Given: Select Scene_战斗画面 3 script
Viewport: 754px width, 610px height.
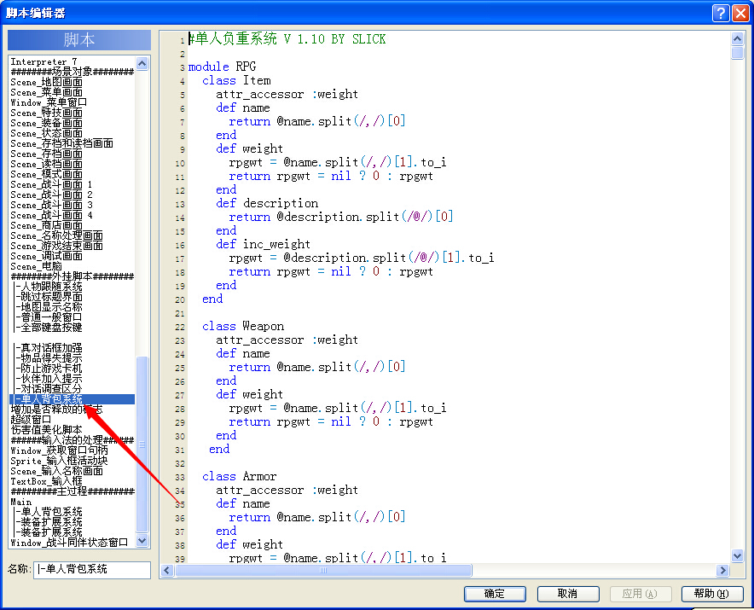Looking at the screenshot, I should [51, 205].
